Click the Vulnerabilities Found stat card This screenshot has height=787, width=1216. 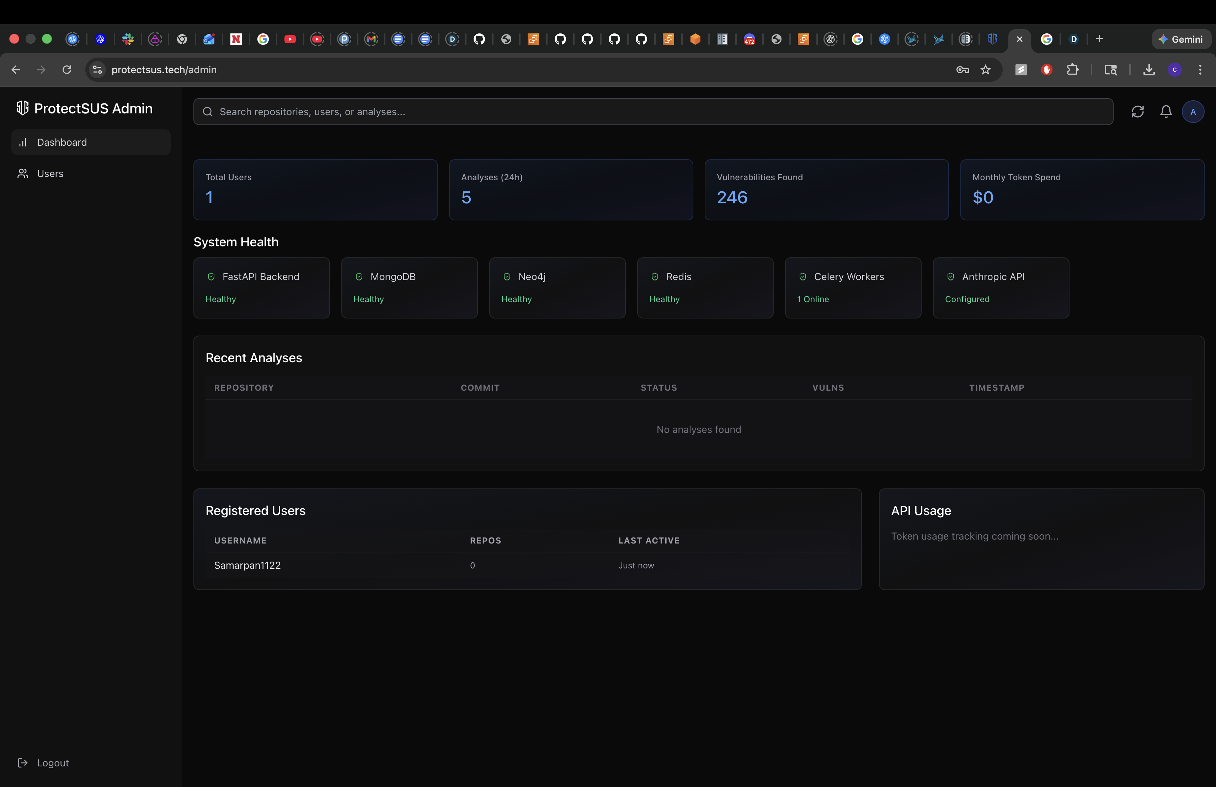coord(826,190)
